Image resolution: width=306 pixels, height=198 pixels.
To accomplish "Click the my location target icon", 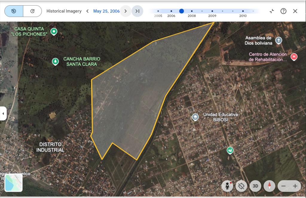I will tap(241, 186).
